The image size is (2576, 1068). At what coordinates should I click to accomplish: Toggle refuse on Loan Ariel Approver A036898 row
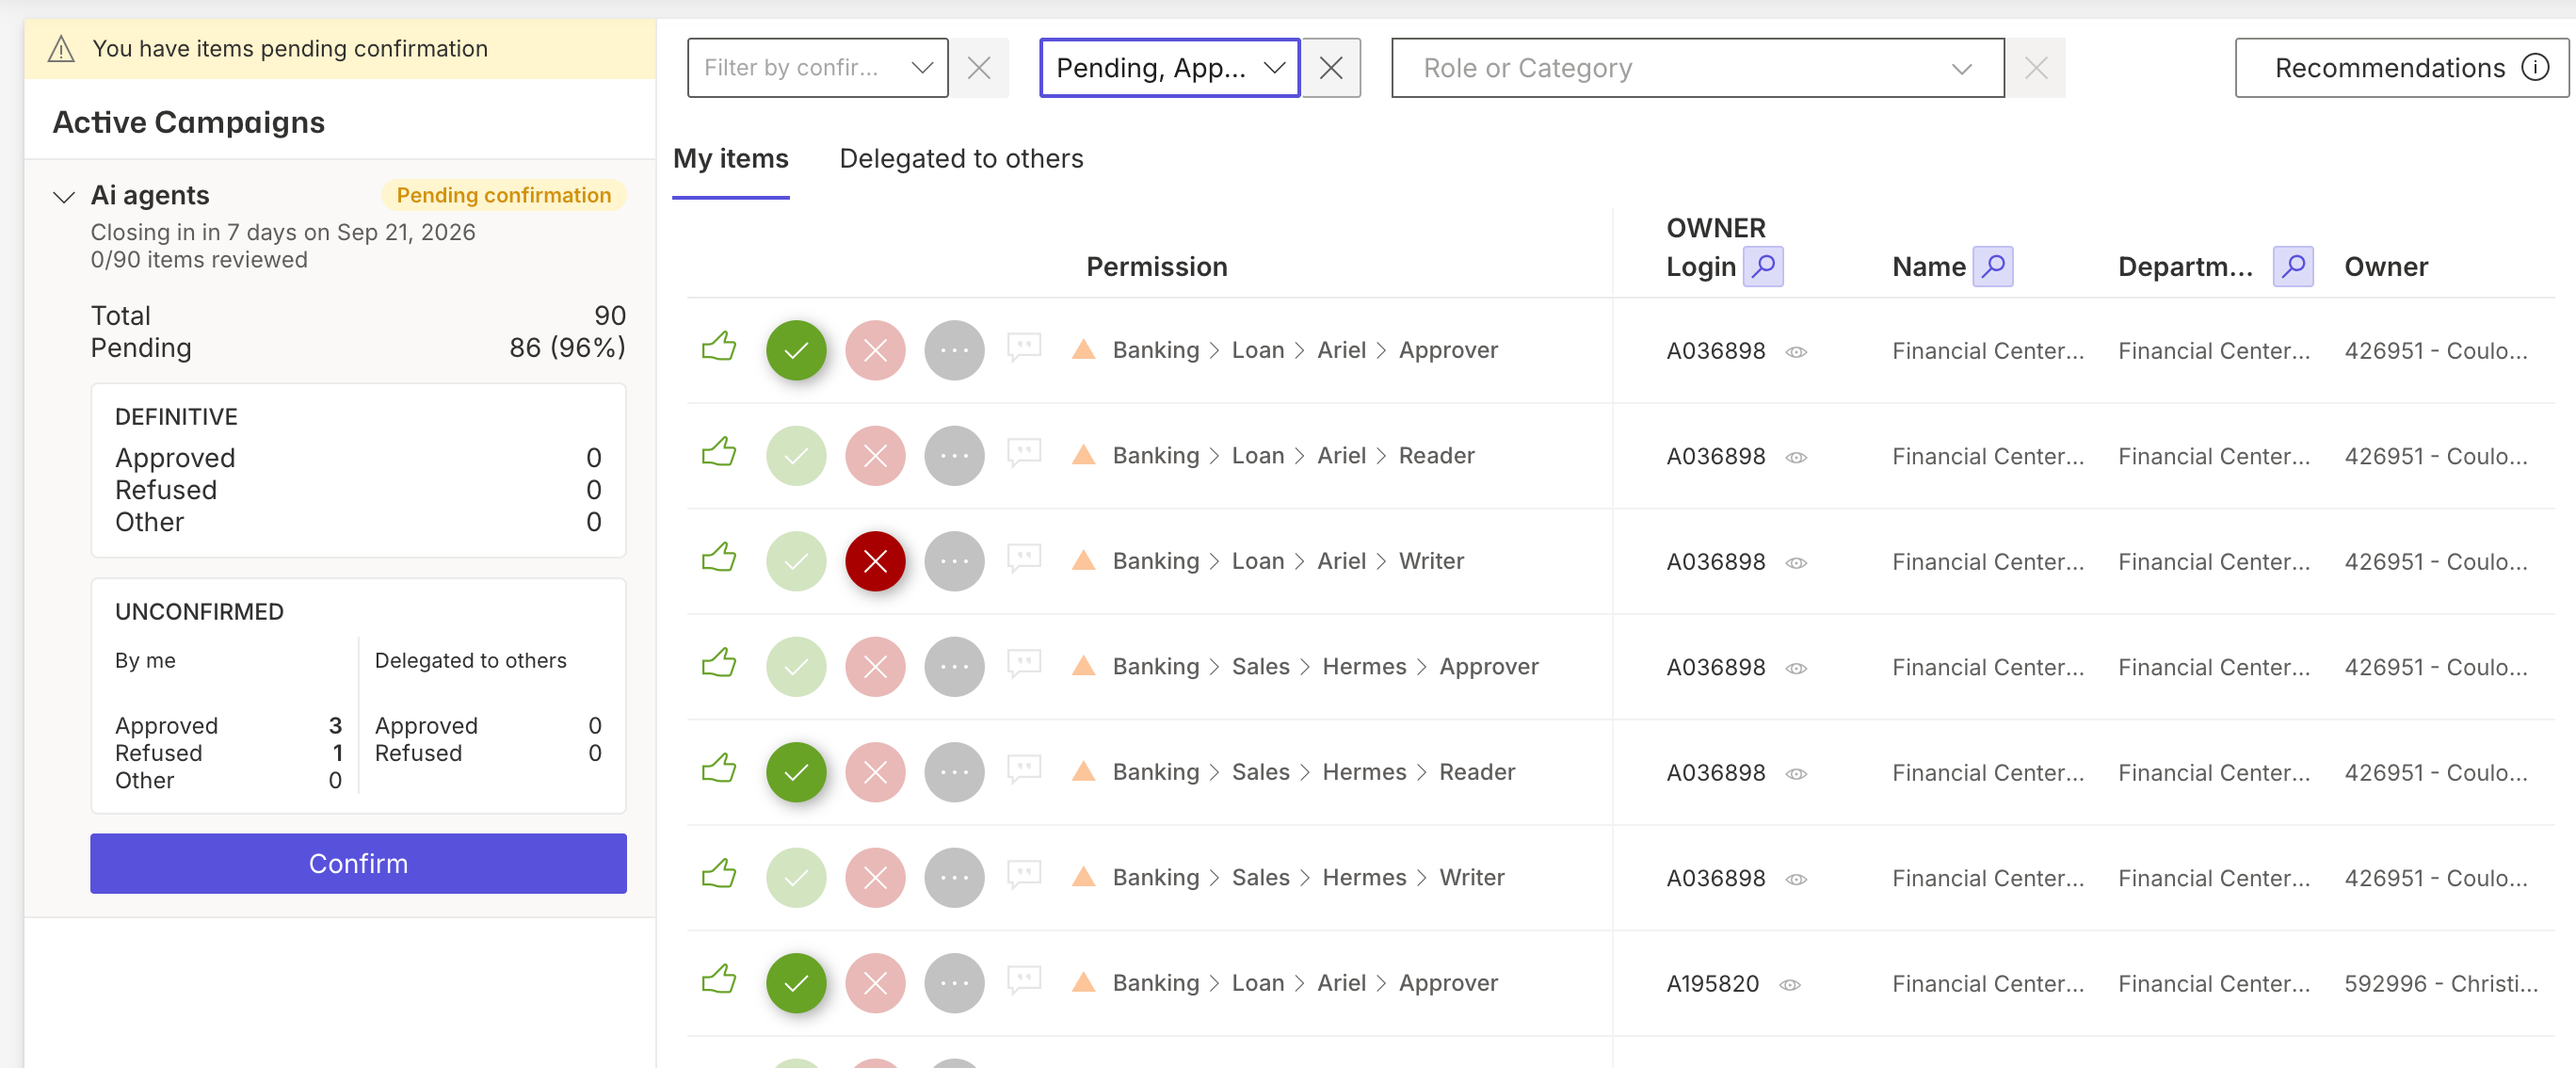875,350
